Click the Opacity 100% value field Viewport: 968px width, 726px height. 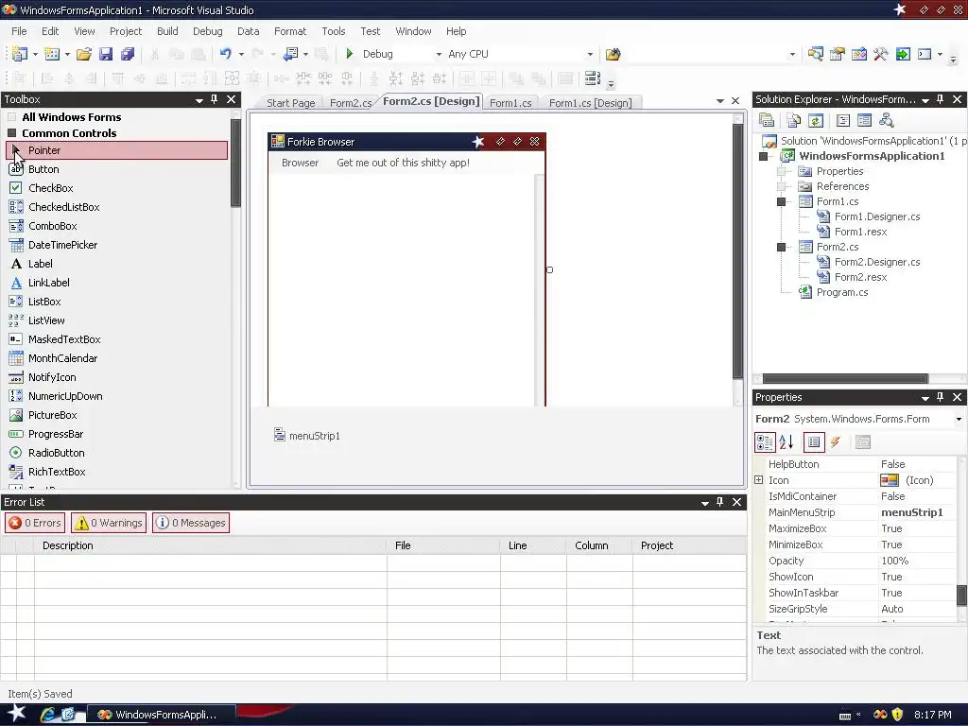(x=916, y=561)
